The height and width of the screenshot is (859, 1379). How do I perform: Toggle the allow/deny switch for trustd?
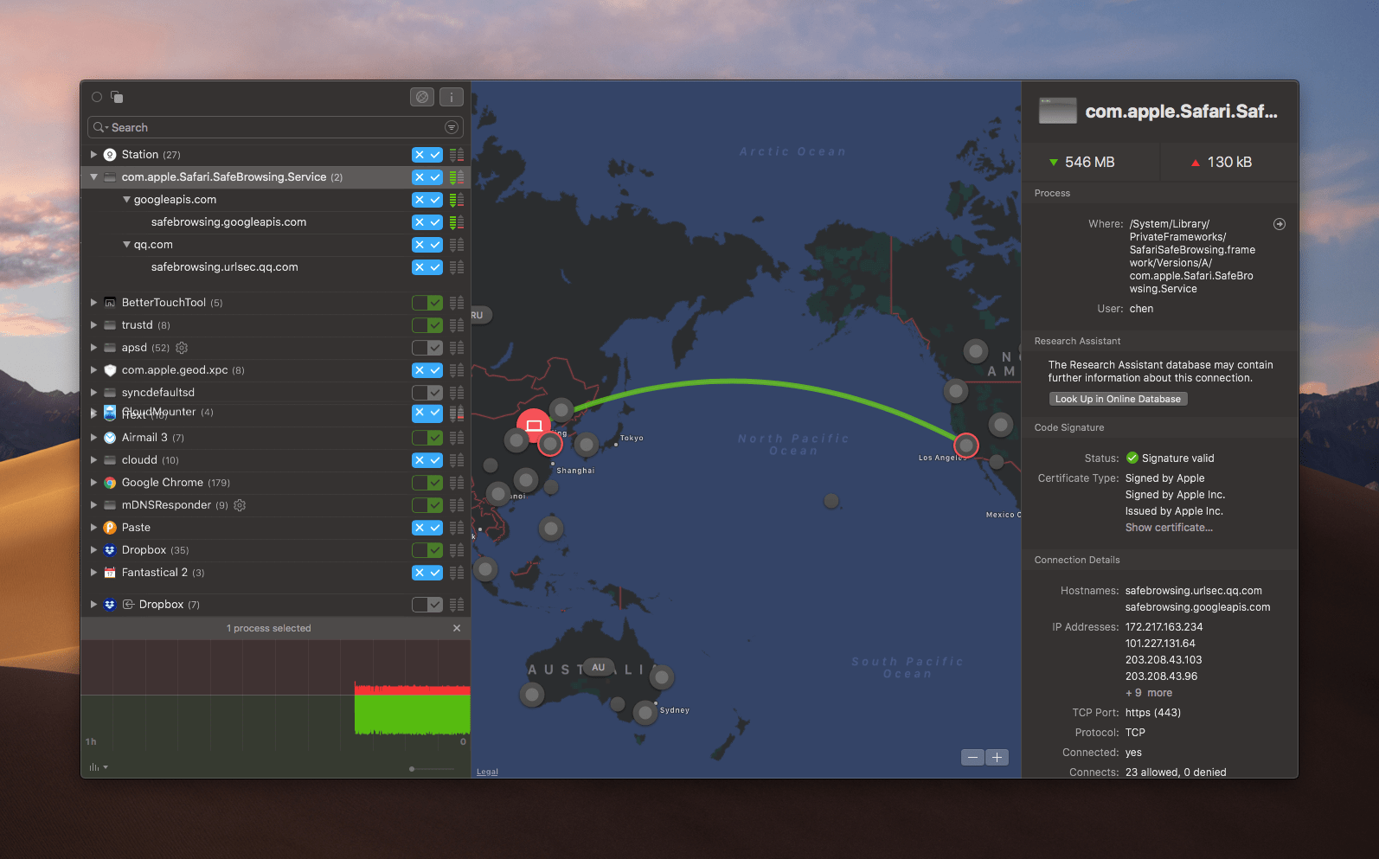point(427,325)
